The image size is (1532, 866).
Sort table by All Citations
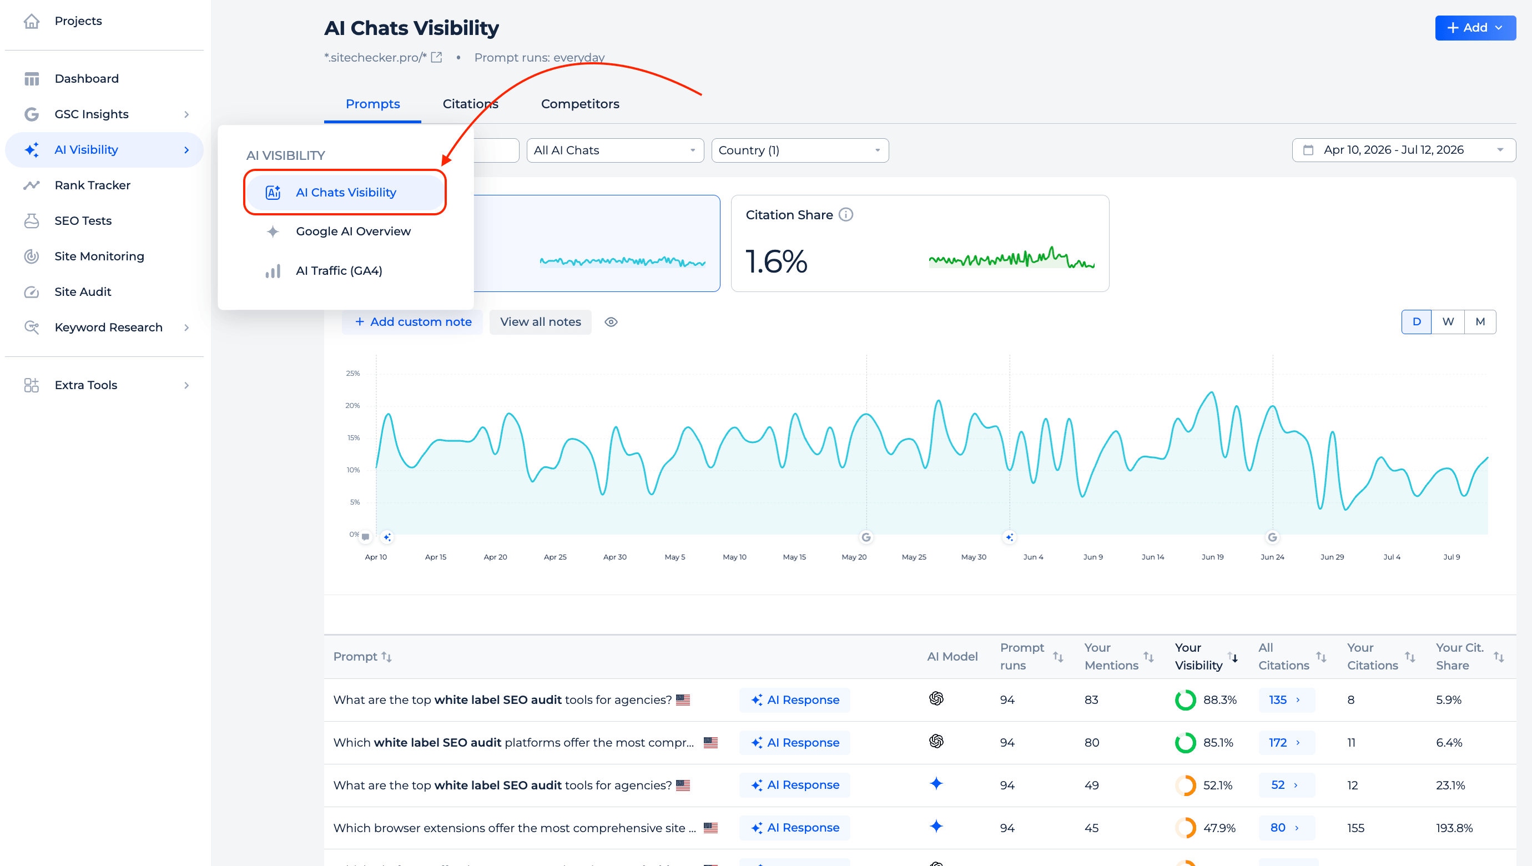click(x=1321, y=657)
